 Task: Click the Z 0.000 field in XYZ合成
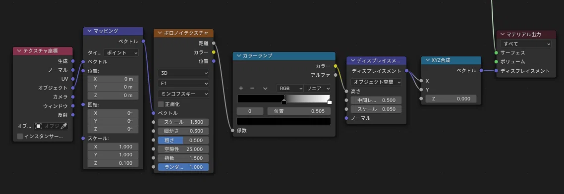(x=451, y=98)
